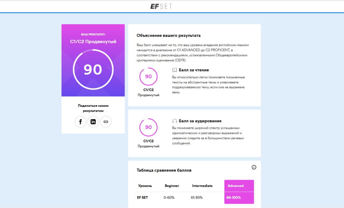Click the 0-60% cell

pyautogui.click(x=169, y=198)
